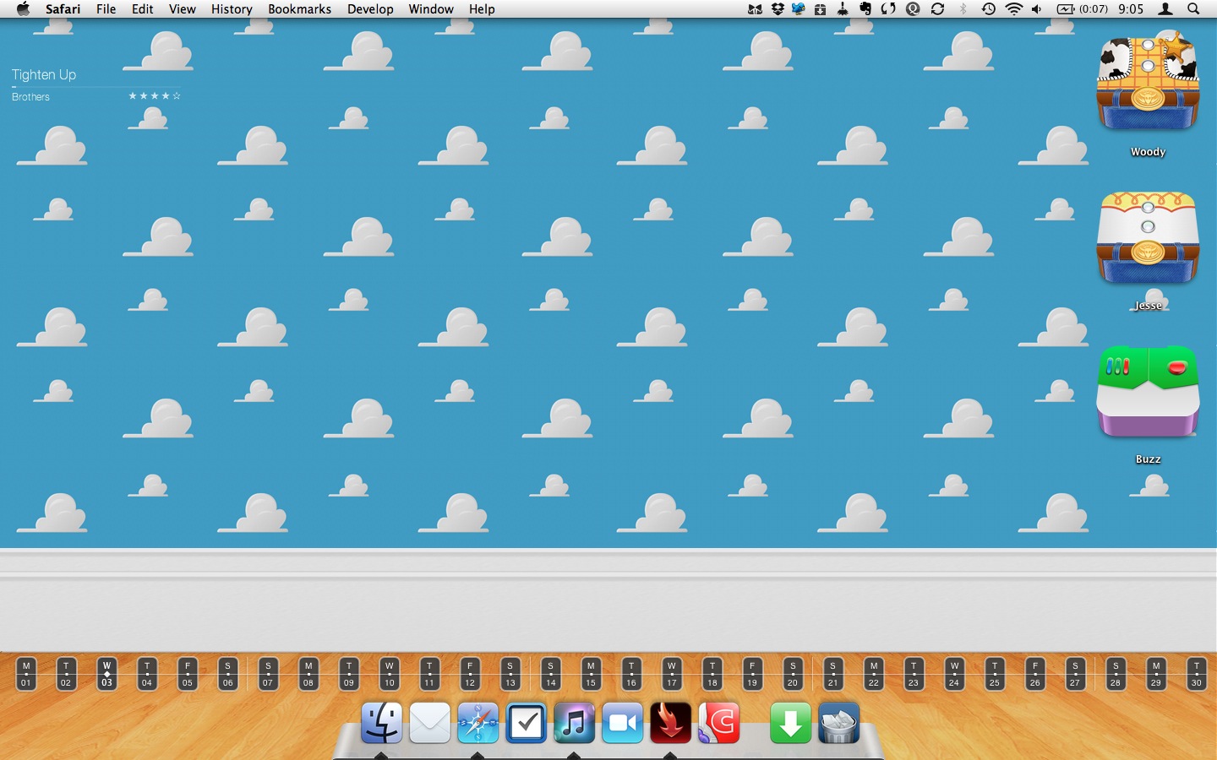This screenshot has height=760, width=1217.
Task: Open the red C app in dock
Action: 719,724
